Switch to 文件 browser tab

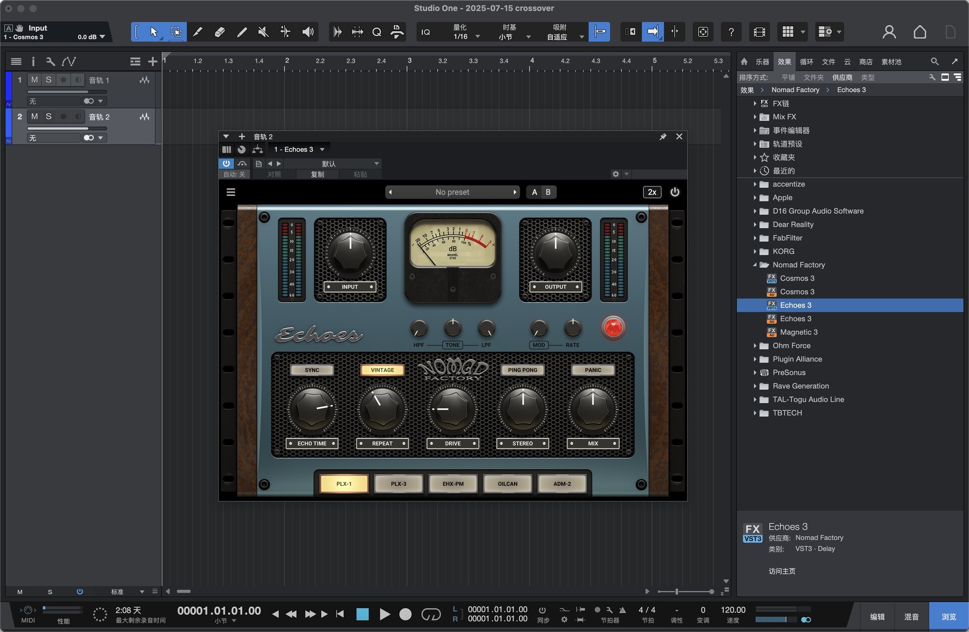pyautogui.click(x=828, y=61)
